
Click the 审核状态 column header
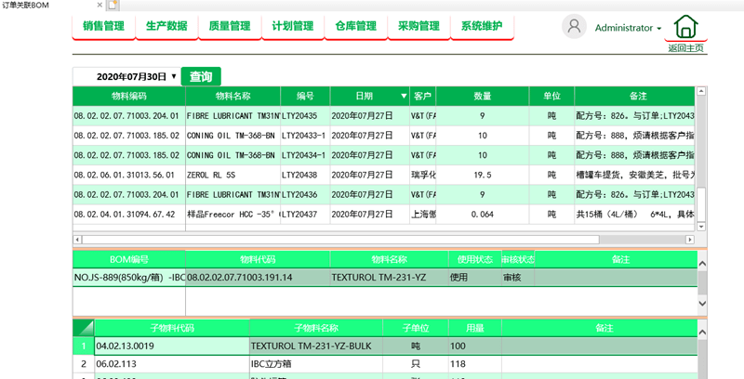click(x=518, y=259)
